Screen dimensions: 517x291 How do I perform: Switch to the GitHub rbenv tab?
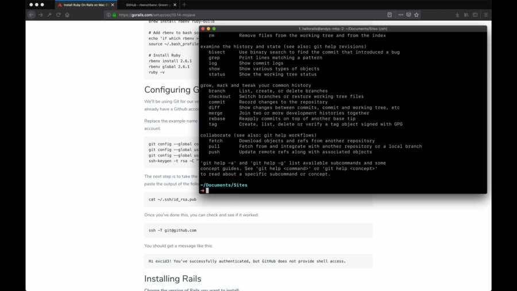click(x=148, y=5)
